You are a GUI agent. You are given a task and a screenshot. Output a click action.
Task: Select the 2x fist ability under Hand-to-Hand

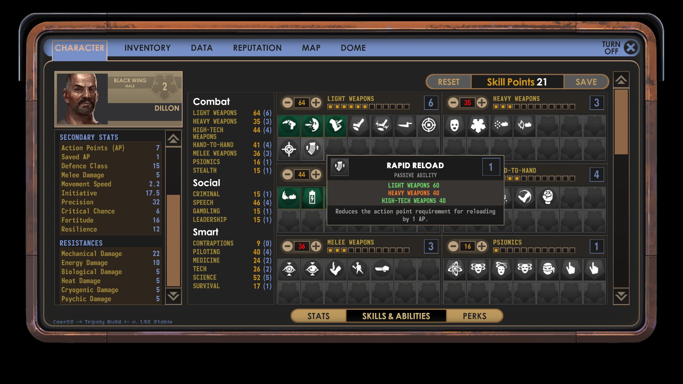click(x=548, y=197)
